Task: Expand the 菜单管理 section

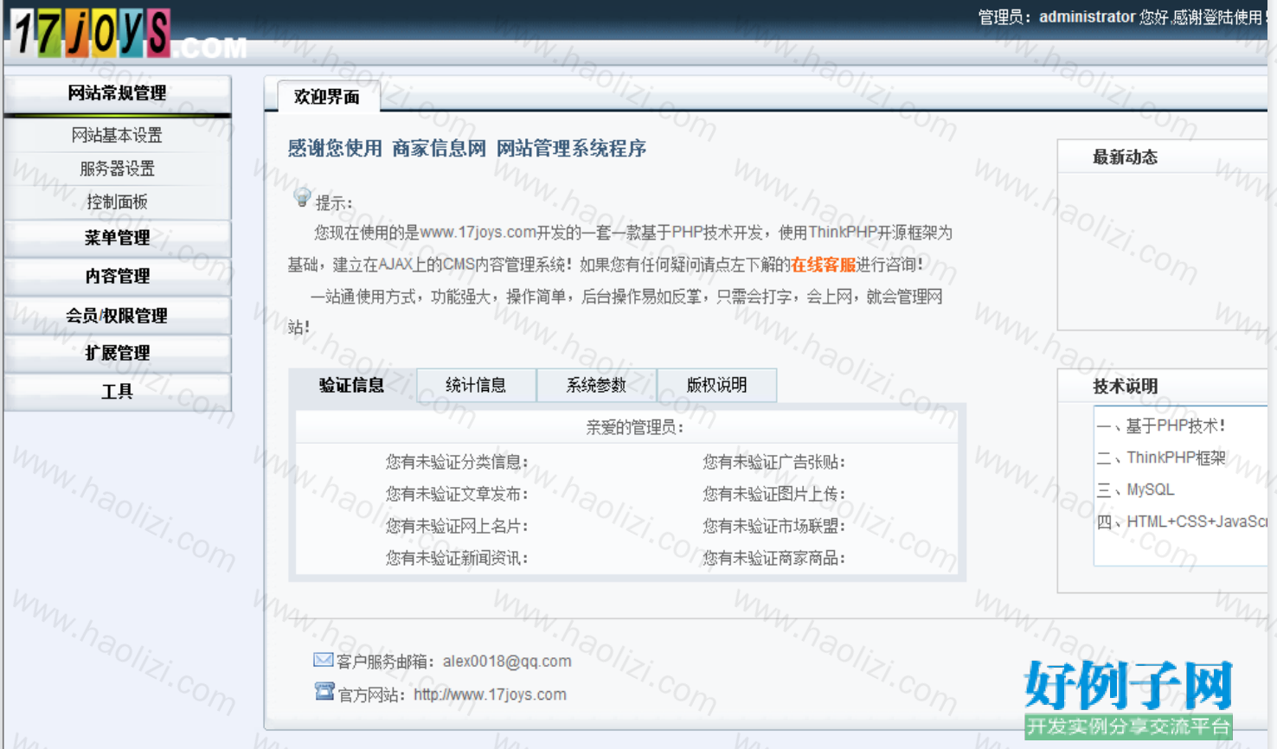Action: pyautogui.click(x=118, y=238)
